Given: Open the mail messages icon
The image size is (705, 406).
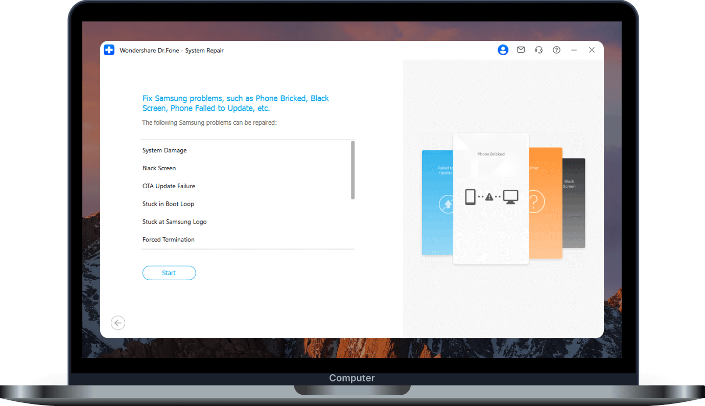Looking at the screenshot, I should [x=521, y=50].
